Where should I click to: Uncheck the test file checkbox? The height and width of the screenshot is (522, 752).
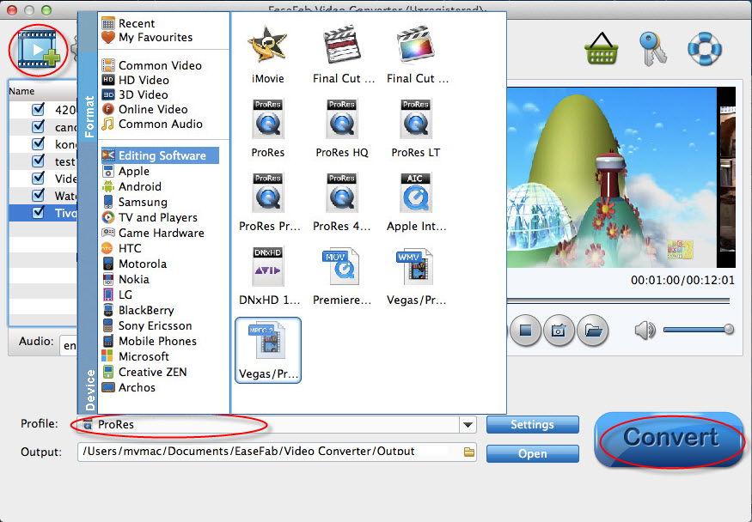(x=39, y=161)
